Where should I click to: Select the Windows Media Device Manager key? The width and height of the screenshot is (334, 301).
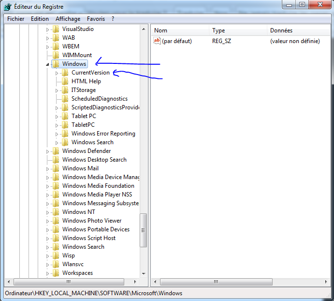coord(101,177)
